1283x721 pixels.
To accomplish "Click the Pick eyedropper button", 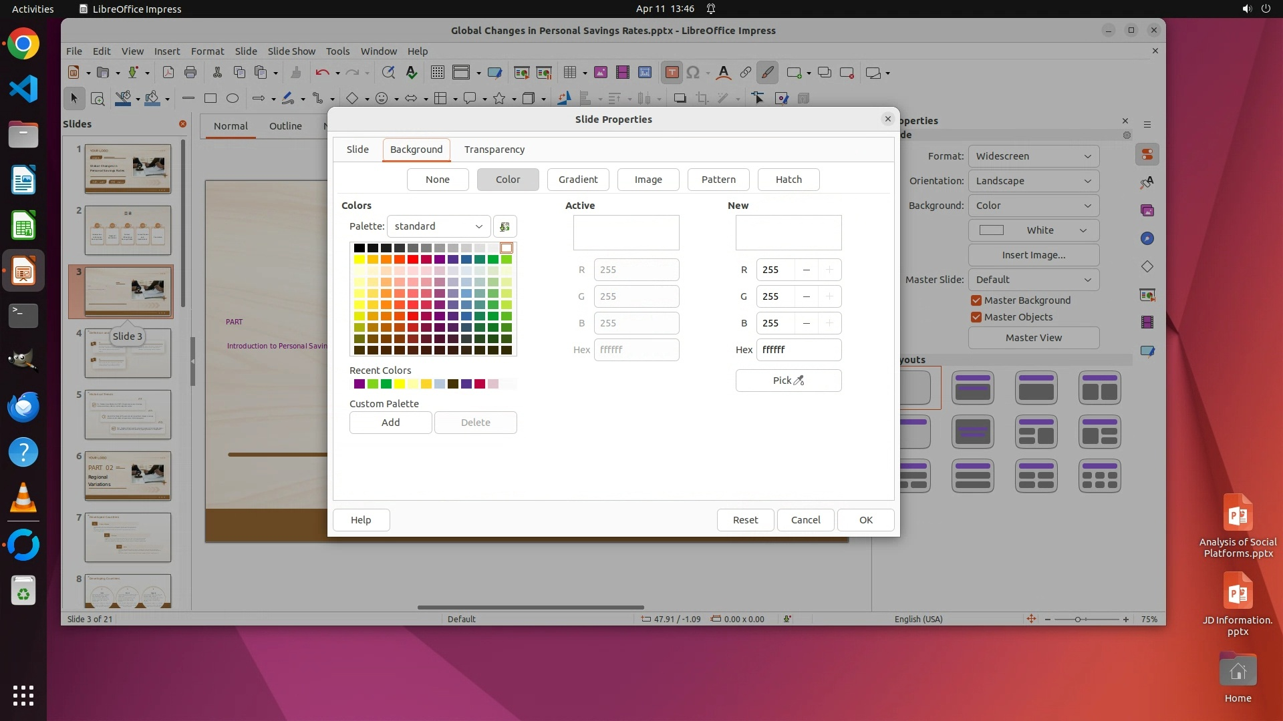I will pyautogui.click(x=788, y=381).
